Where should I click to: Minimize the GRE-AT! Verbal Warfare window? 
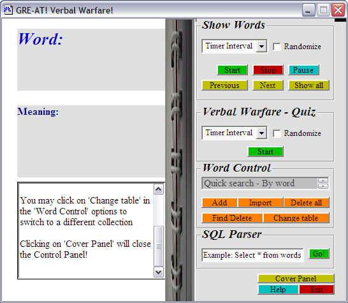308,10
